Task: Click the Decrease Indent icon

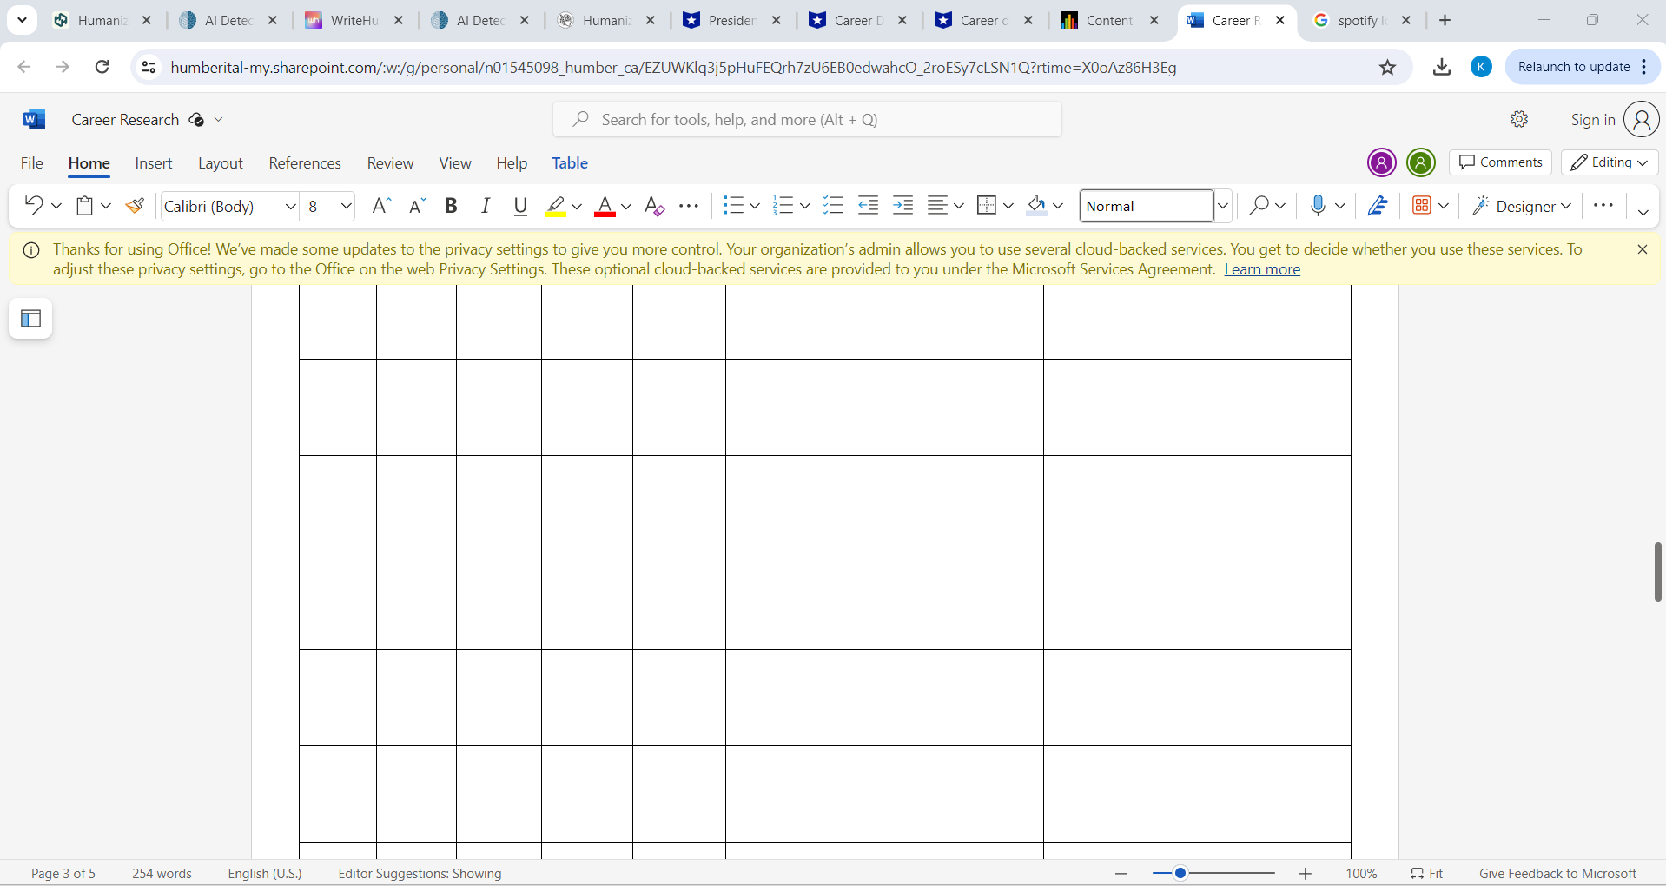Action: [868, 206]
